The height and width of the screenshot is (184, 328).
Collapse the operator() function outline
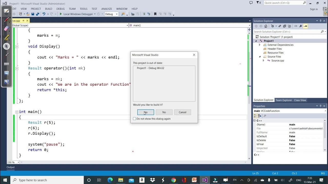tap(17, 68)
